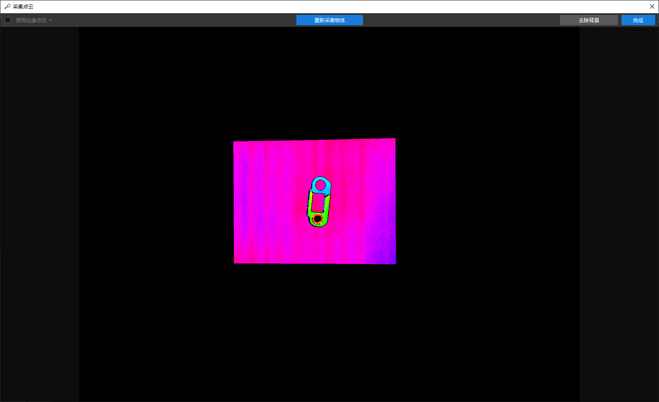Enable the 使用边缘点云 checkbox
Viewport: 659px width, 402px height.
click(8, 20)
